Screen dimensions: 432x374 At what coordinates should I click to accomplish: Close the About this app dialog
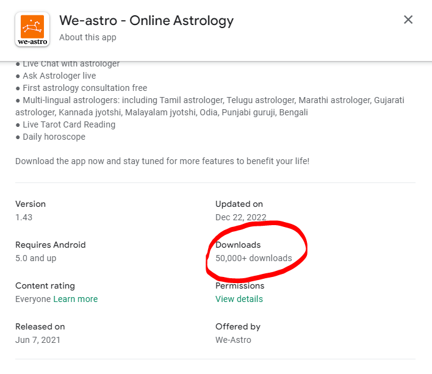click(408, 20)
